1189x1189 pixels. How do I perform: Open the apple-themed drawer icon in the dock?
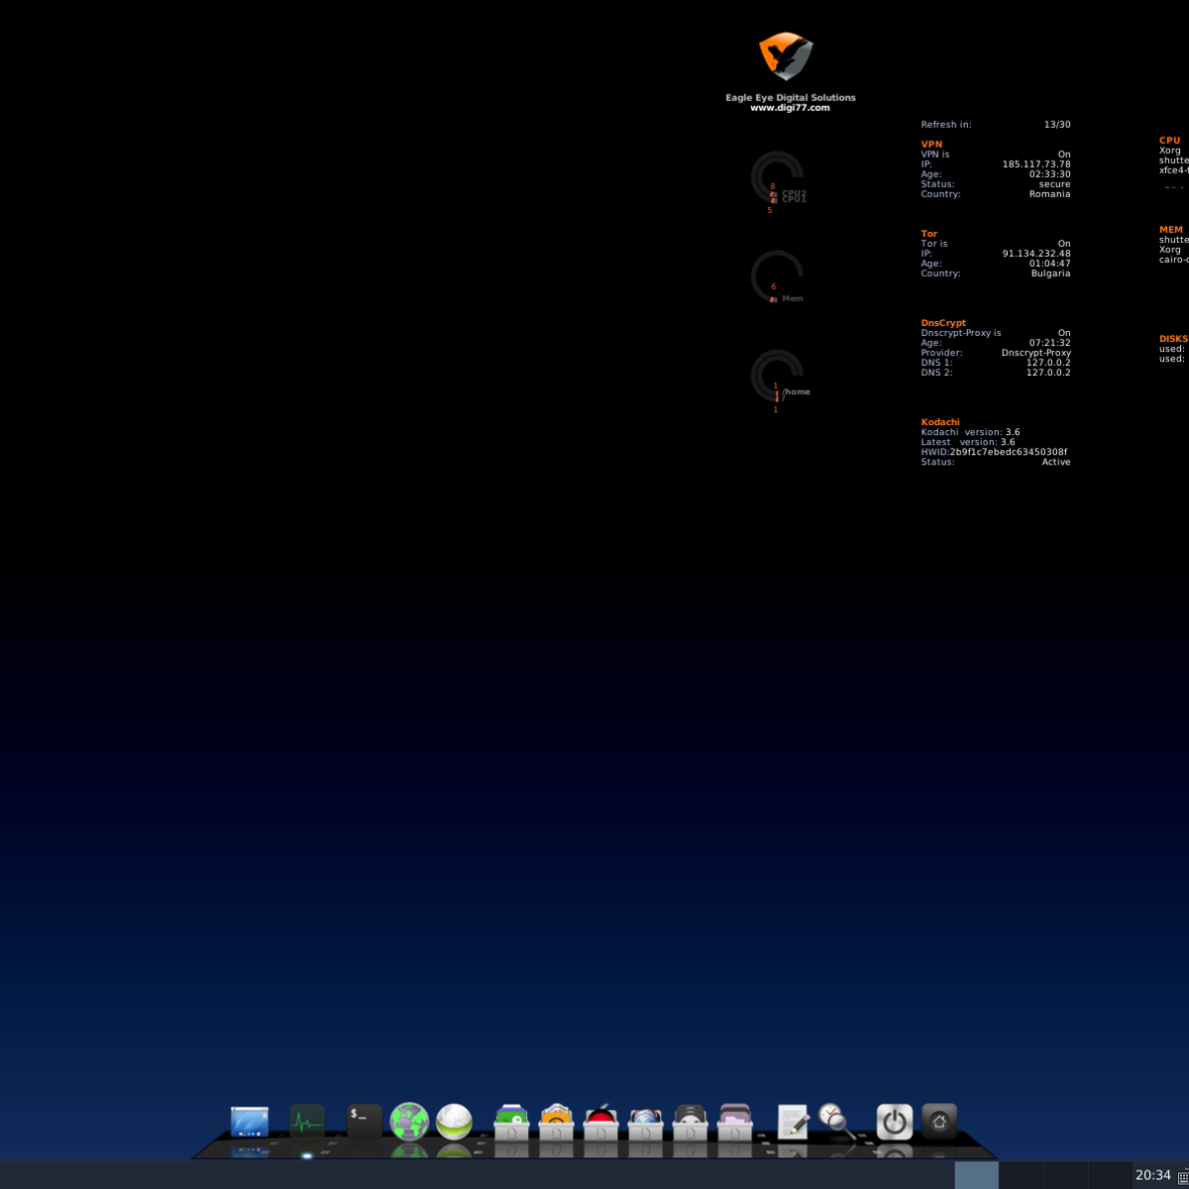coord(603,1123)
